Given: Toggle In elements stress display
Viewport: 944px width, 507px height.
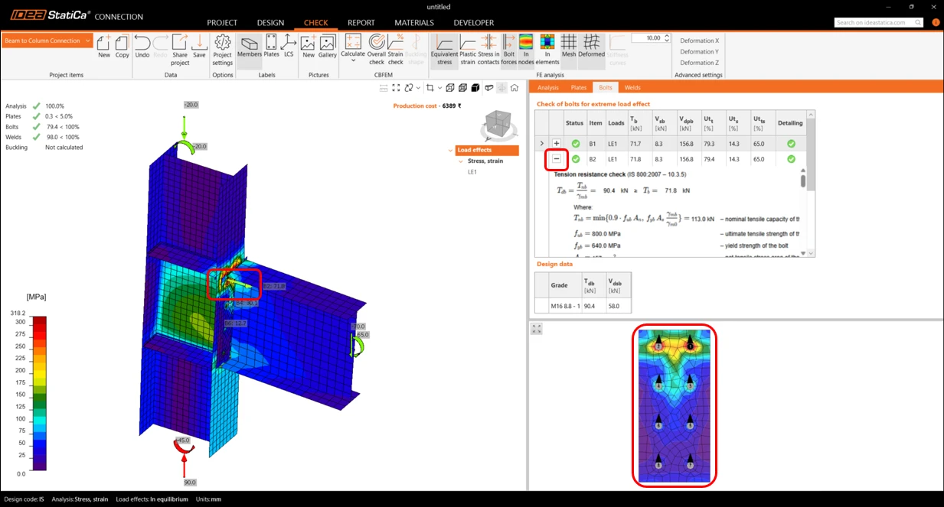Looking at the screenshot, I should coord(547,50).
